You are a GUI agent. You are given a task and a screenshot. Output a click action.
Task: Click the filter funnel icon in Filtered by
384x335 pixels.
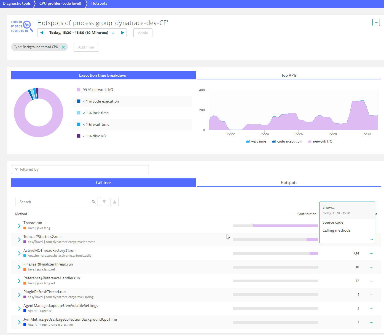coord(17,169)
